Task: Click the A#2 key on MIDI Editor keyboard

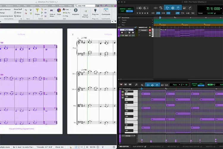Action: [x=129, y=91]
